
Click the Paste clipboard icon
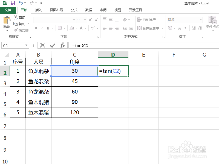coord(7,20)
